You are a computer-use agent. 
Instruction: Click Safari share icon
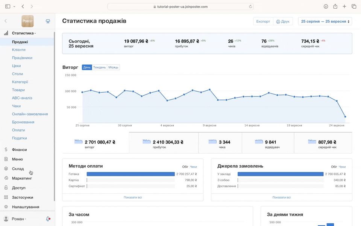click(x=335, y=6)
